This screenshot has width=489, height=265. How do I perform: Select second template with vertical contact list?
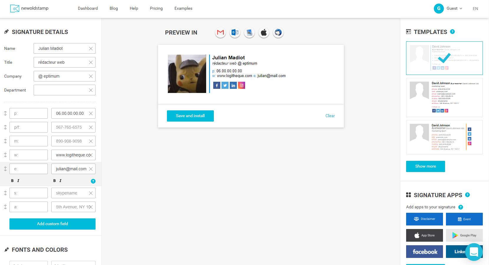[x=444, y=98]
